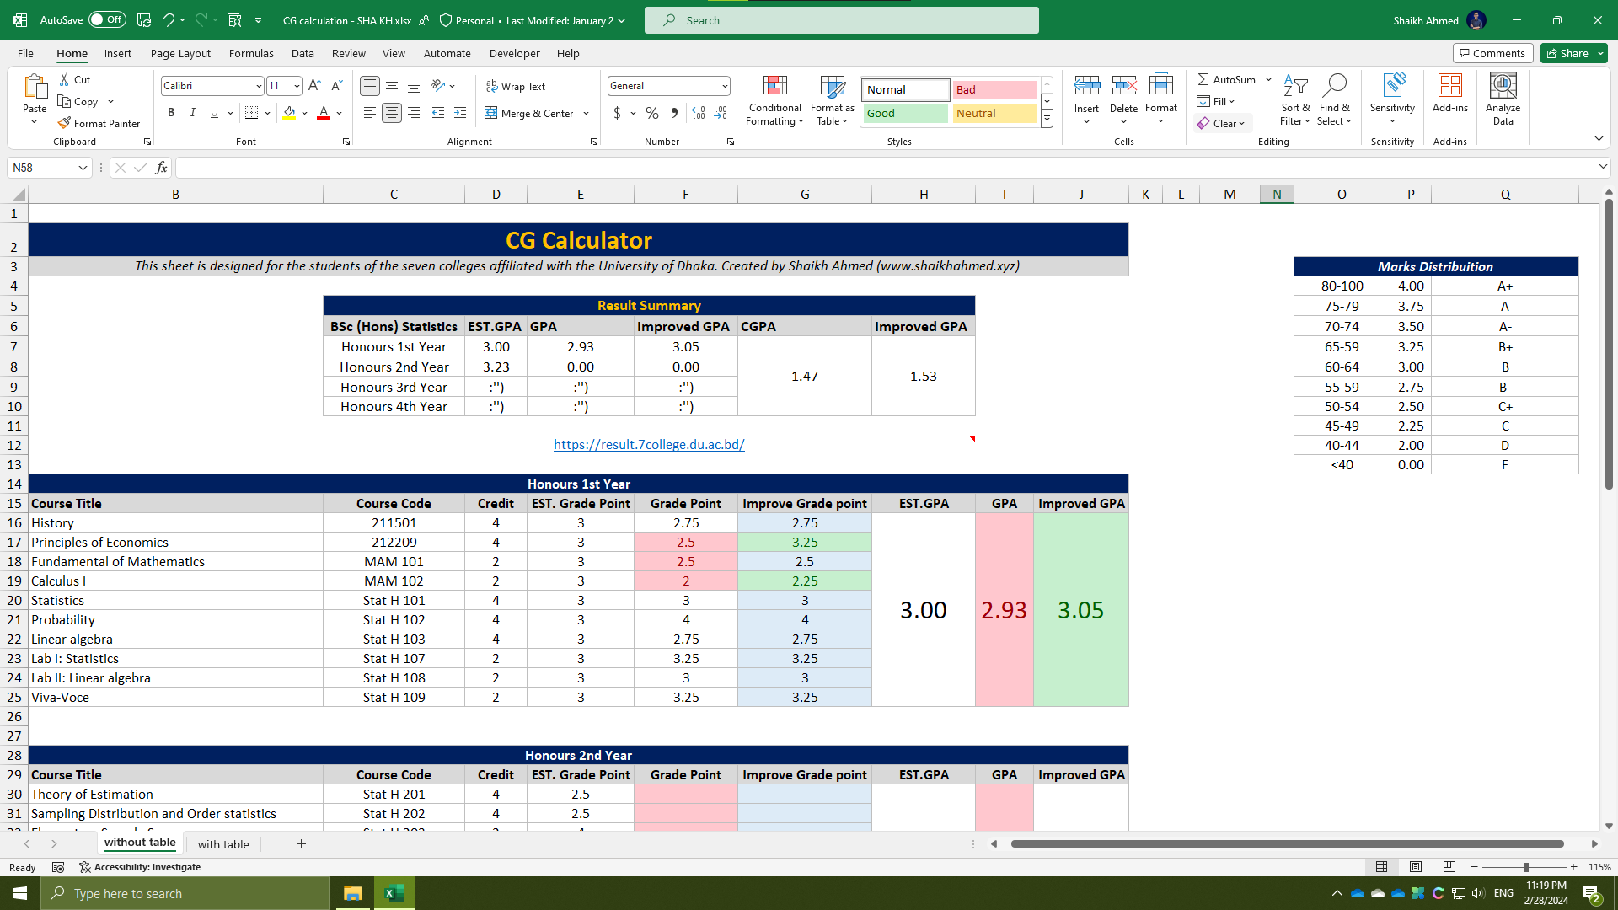This screenshot has width=1618, height=910.
Task: Switch to Formulas ribbon tab
Action: 251,53
